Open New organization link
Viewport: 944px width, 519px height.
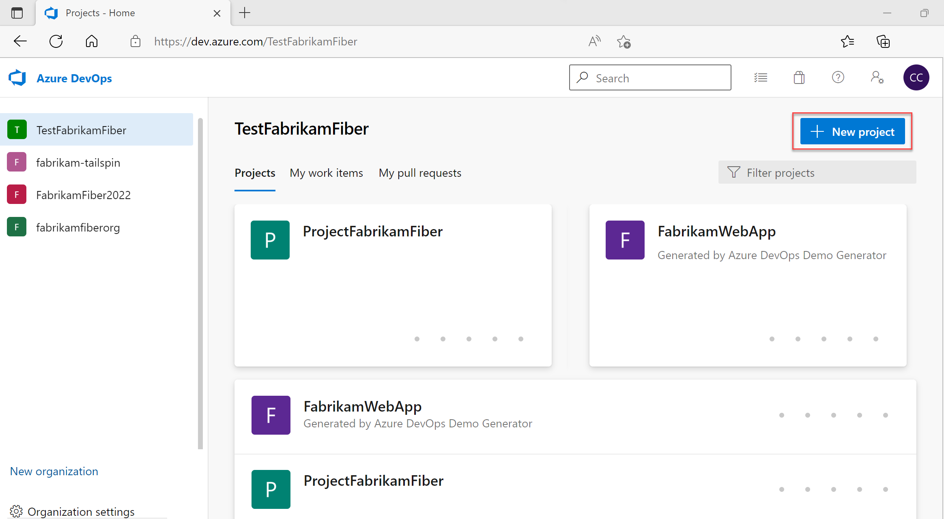54,471
